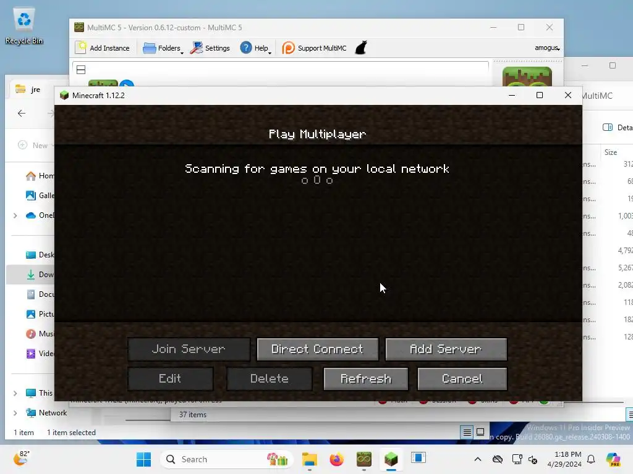Screen dimensions: 633x474
Task: Click Add Server in Minecraft
Action: pyautogui.click(x=446, y=349)
